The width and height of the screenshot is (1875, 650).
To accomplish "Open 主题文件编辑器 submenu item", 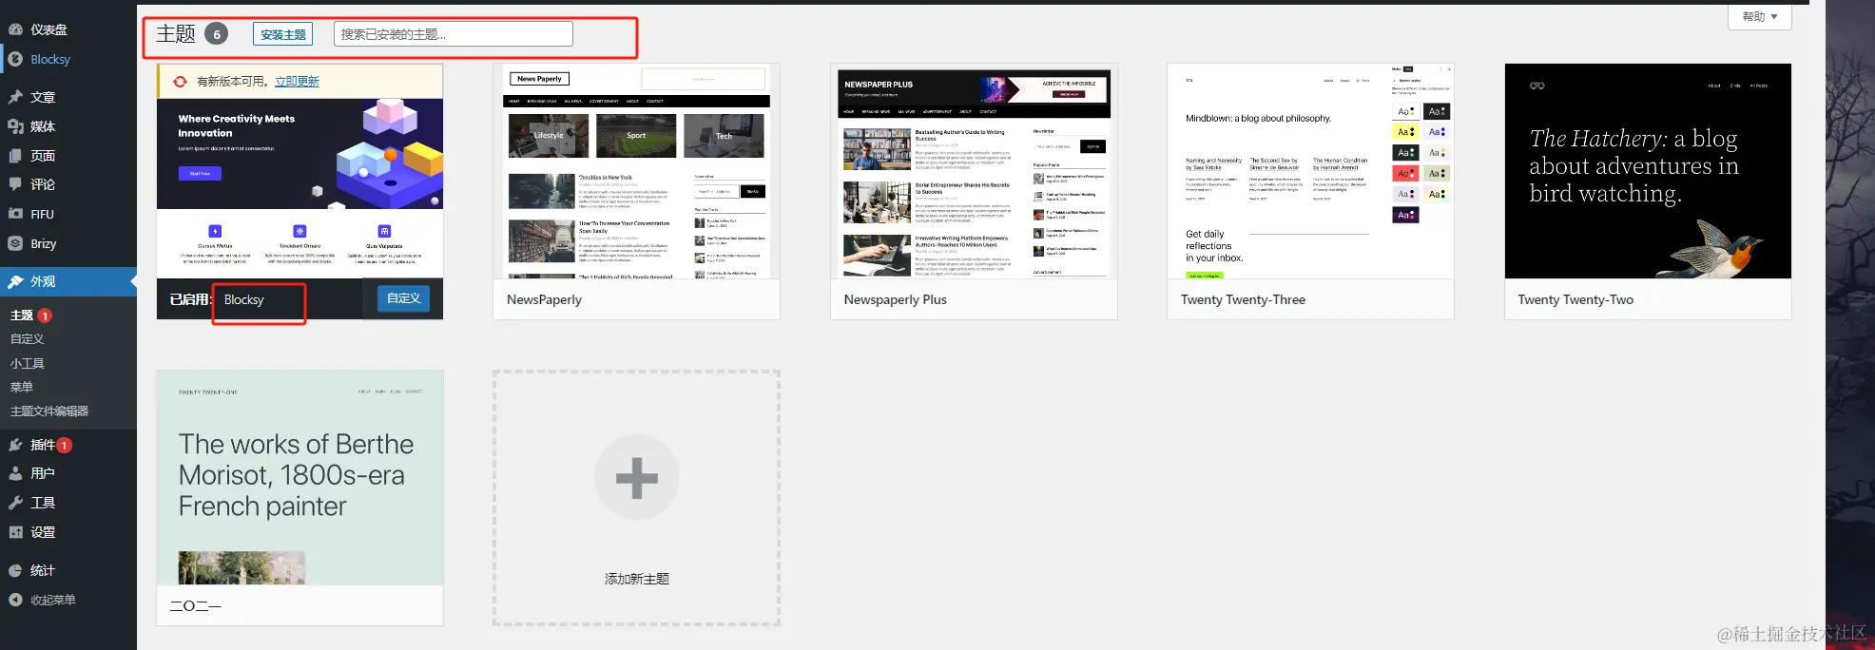I will (x=49, y=411).
